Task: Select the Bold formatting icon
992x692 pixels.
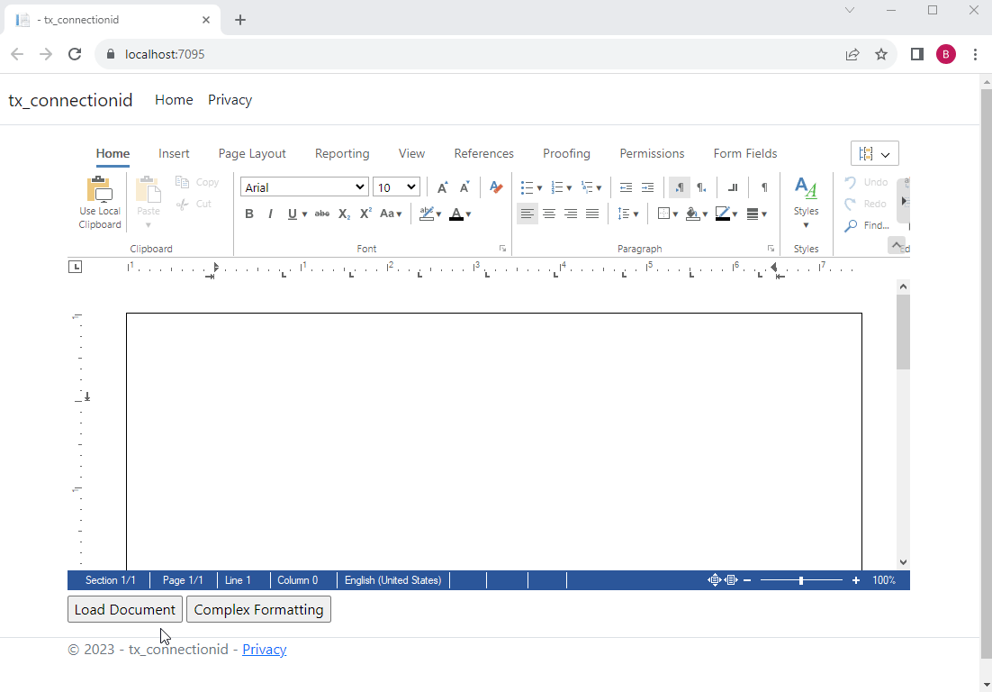Action: 249,214
